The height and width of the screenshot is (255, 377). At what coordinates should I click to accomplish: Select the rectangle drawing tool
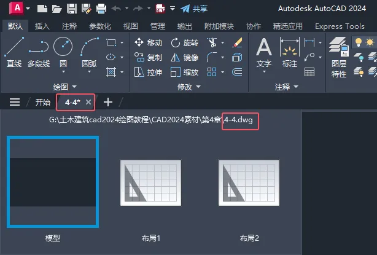tap(111, 42)
